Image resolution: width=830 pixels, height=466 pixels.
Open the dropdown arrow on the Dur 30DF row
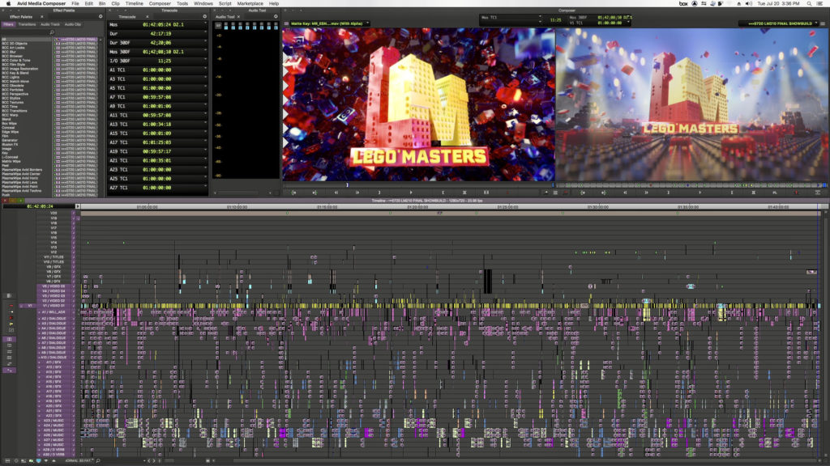(x=205, y=42)
